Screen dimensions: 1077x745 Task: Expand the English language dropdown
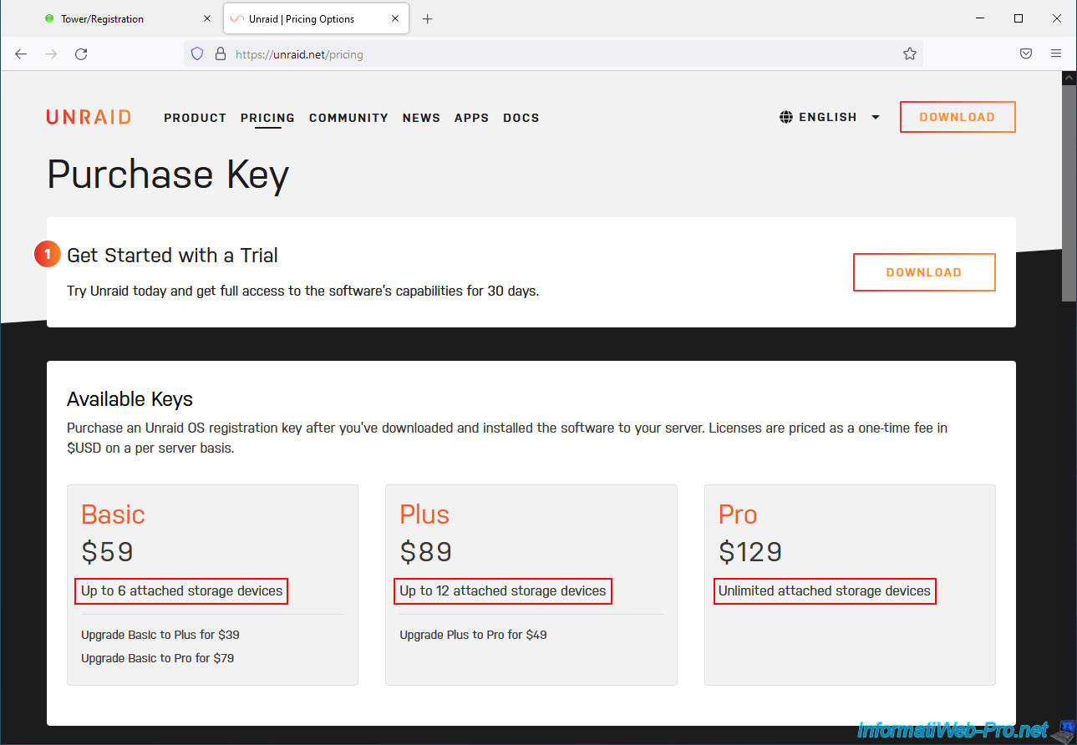click(875, 118)
